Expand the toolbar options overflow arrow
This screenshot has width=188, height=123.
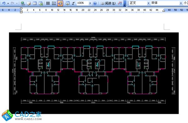pyautogui.click(x=125, y=3)
